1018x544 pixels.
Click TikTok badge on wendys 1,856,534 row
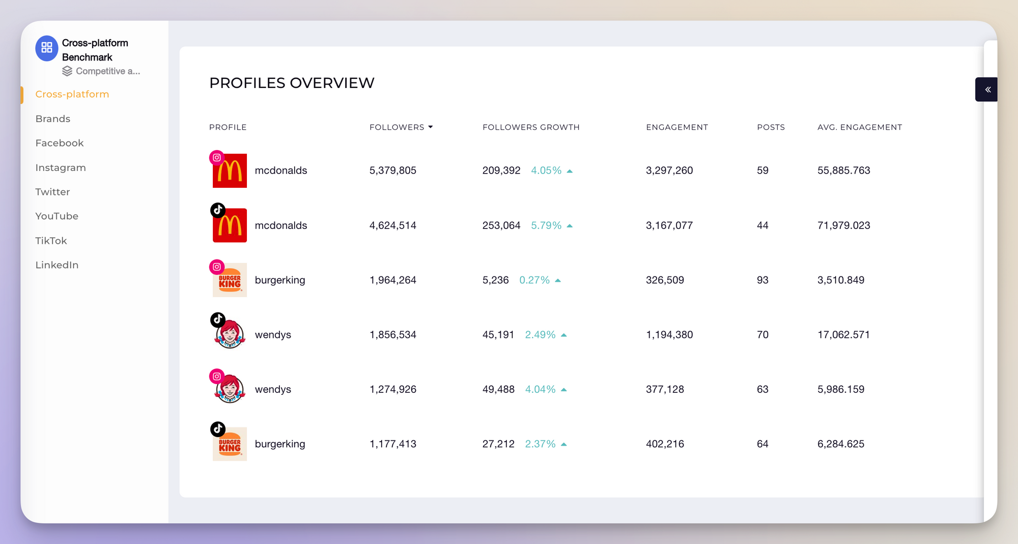218,320
